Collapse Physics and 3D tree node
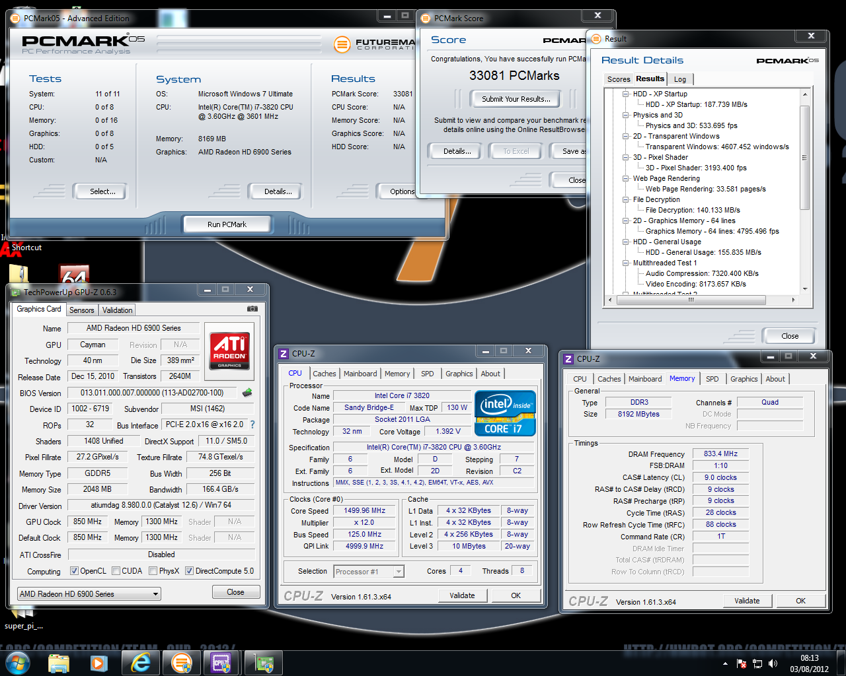This screenshot has width=846, height=676. [x=625, y=115]
